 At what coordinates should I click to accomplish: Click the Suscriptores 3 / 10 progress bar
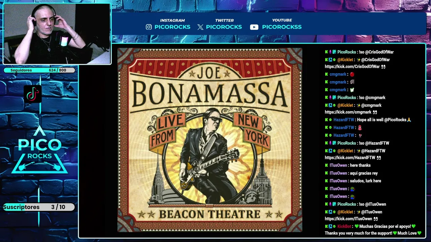click(39, 207)
